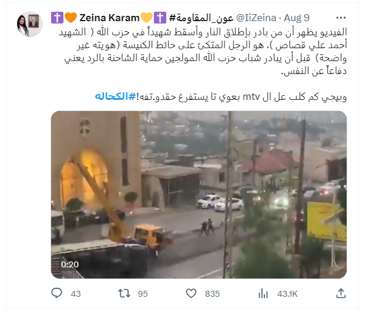Click the 43 replies count
Screen dimensions: 366x312
76,294
